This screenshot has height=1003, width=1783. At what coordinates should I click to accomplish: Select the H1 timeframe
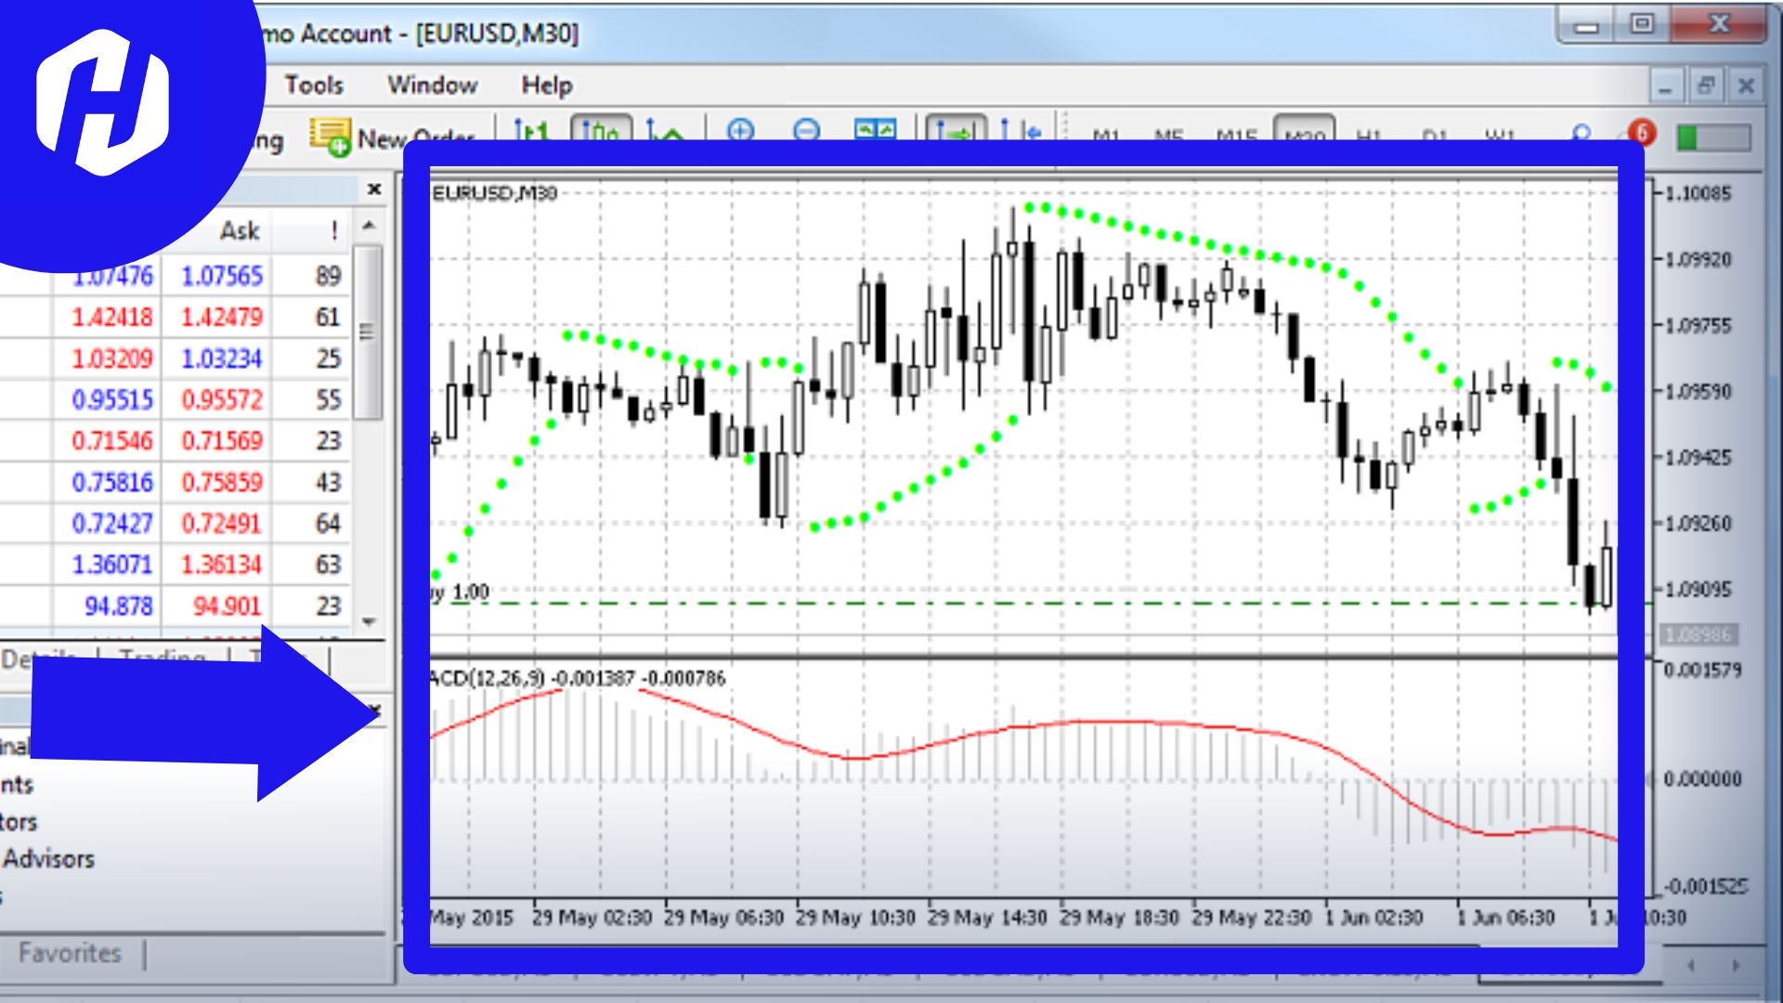[x=1369, y=136]
